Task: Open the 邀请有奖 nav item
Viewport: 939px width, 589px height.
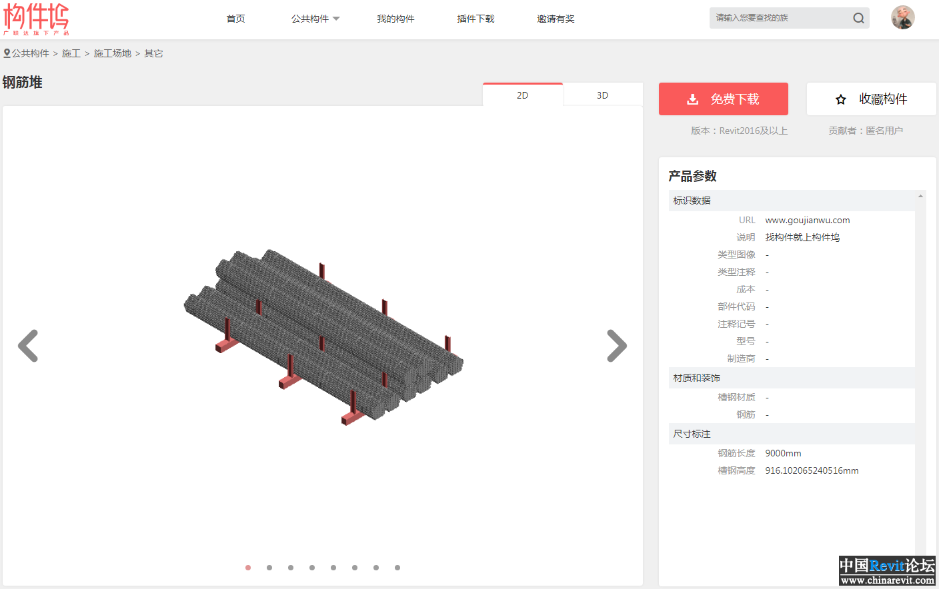Action: 556,19
